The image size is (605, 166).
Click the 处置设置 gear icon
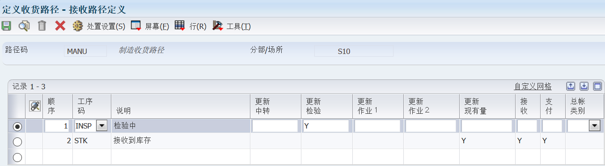point(78,26)
